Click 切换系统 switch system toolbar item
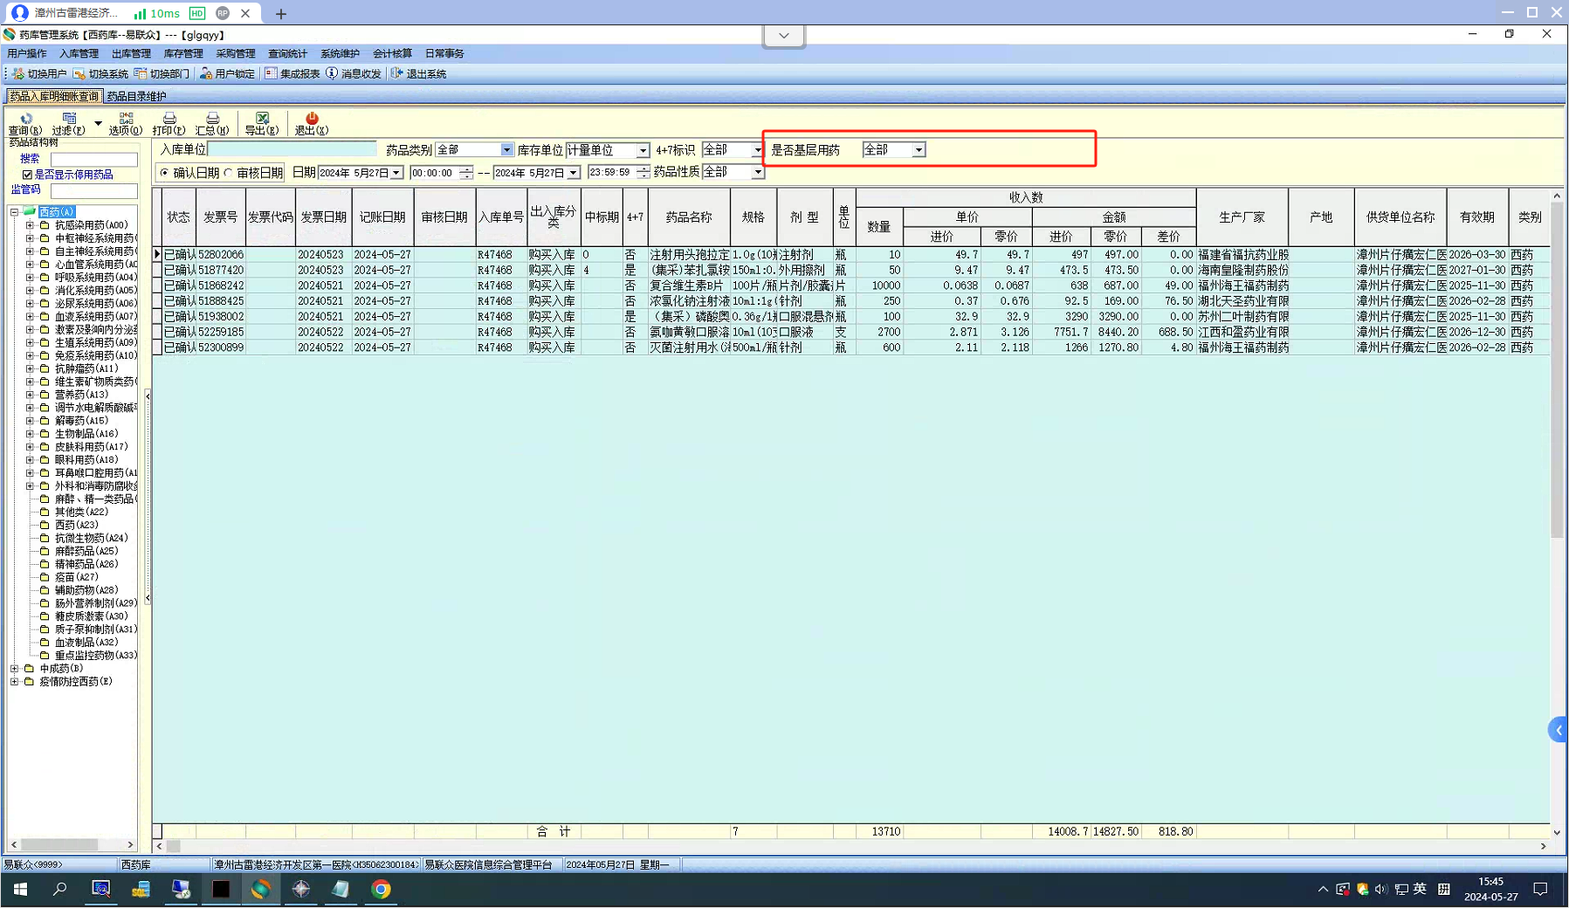Viewport: 1569px width, 908px height. coord(100,74)
